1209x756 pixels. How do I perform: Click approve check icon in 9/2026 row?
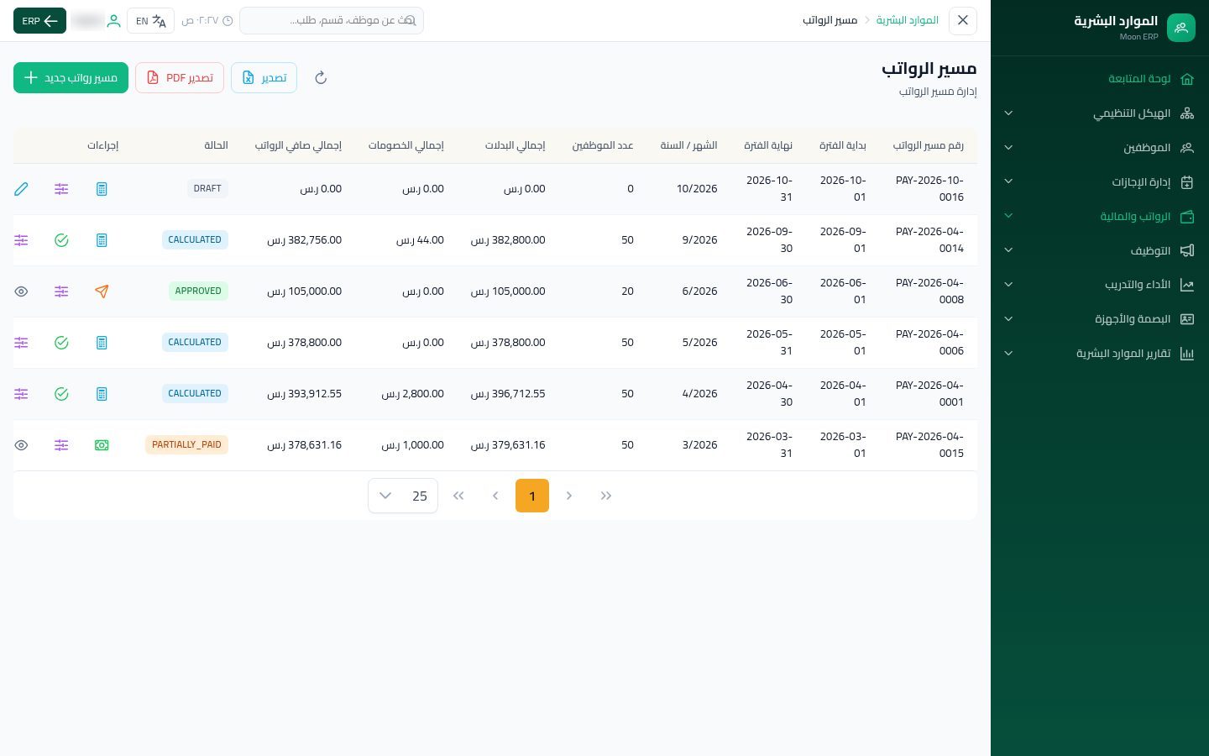pyautogui.click(x=61, y=240)
